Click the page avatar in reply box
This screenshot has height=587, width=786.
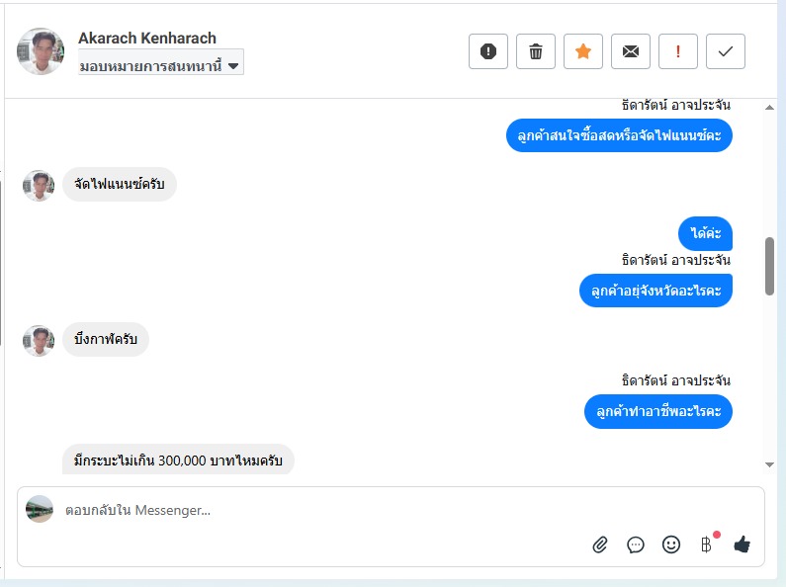[x=40, y=509]
